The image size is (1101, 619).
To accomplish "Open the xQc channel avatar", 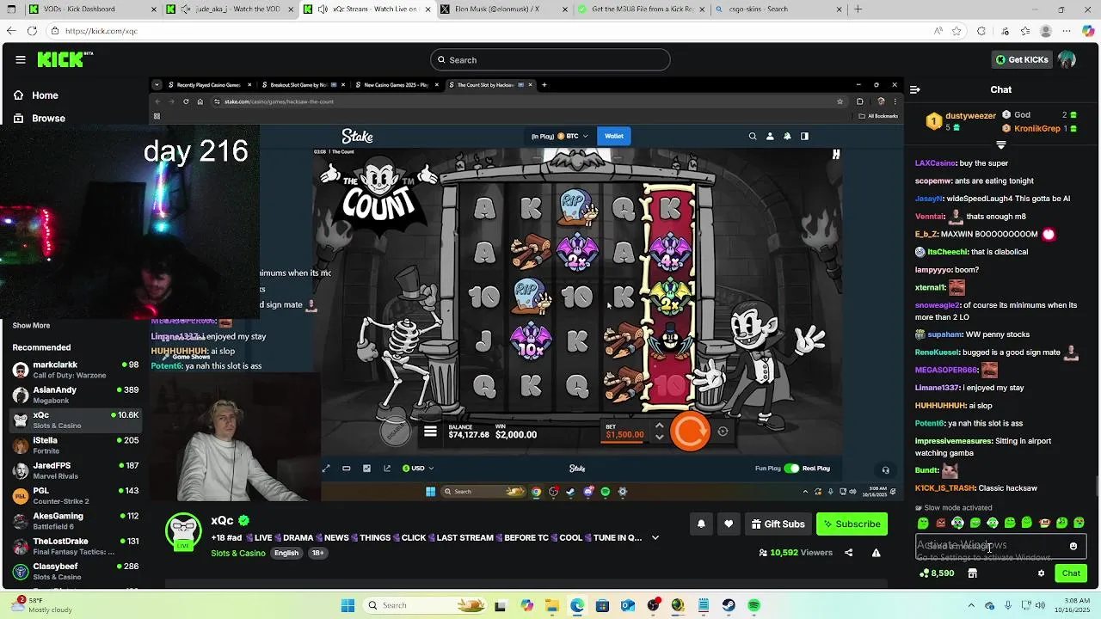I will [x=183, y=533].
